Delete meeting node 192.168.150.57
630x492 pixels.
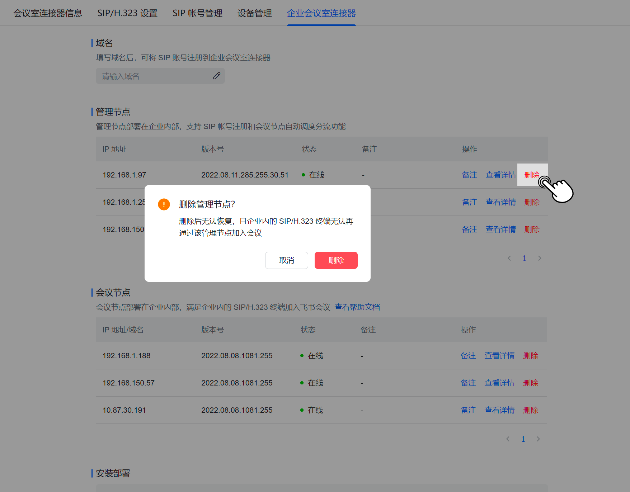click(531, 383)
